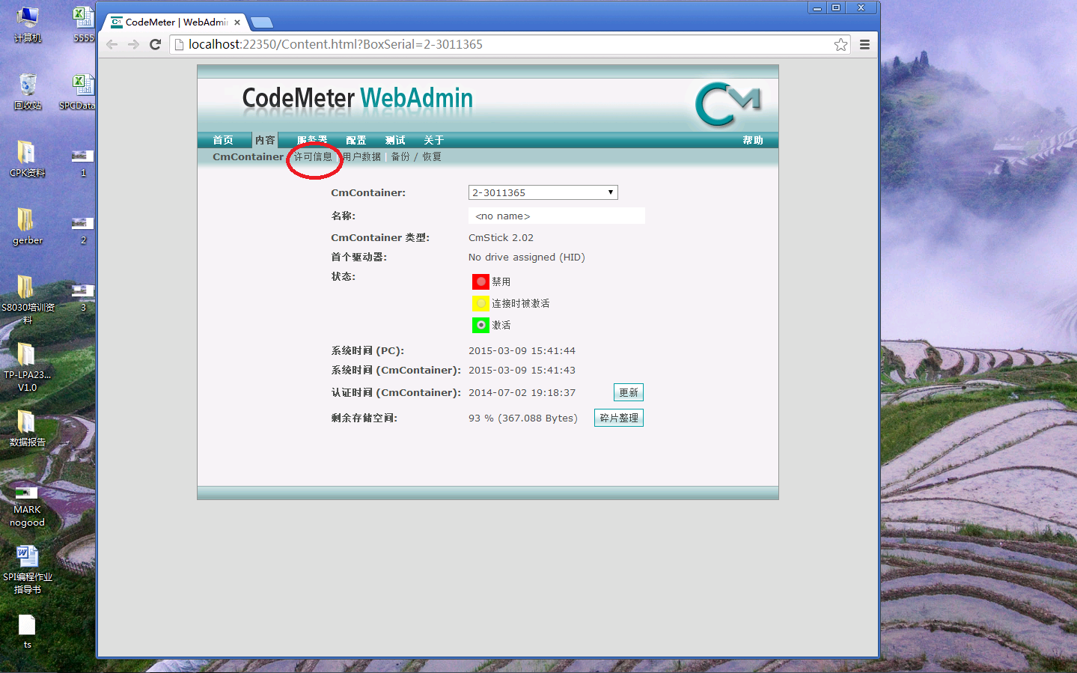Open the 首页 navigation tab
This screenshot has height=673, width=1077.
(223, 140)
